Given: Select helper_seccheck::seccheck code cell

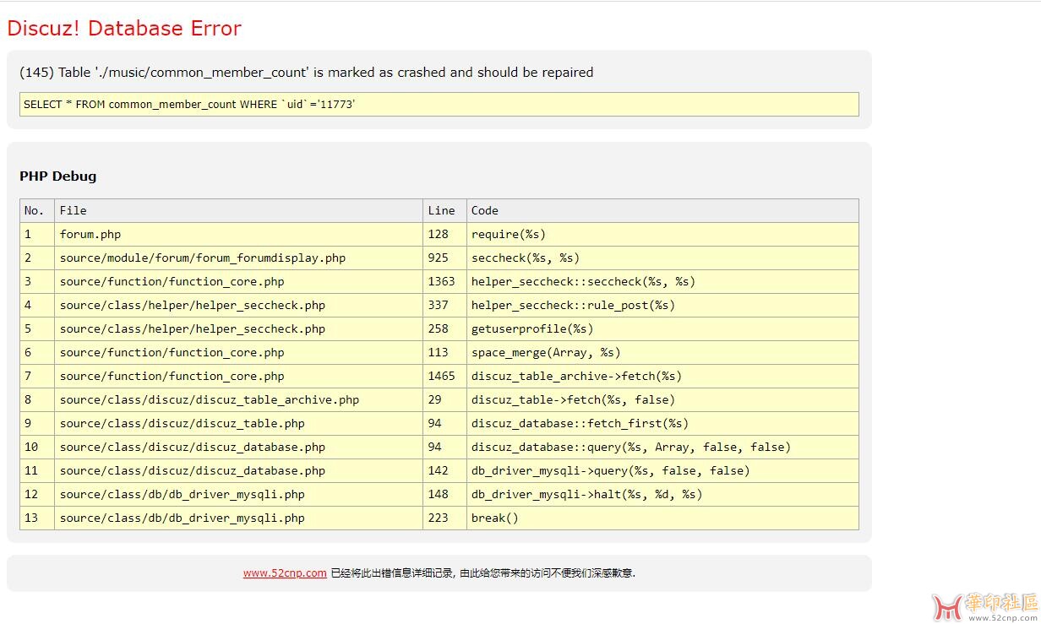Looking at the screenshot, I should (x=663, y=281).
